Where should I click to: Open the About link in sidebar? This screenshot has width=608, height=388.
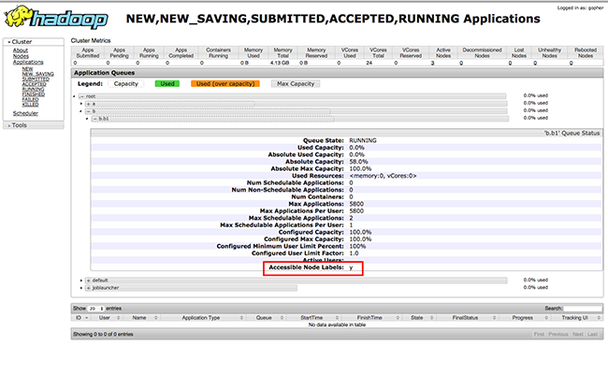21,50
